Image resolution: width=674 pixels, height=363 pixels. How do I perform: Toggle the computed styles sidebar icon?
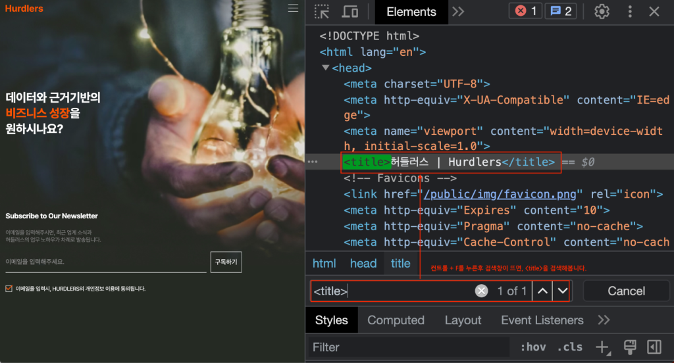(x=654, y=347)
